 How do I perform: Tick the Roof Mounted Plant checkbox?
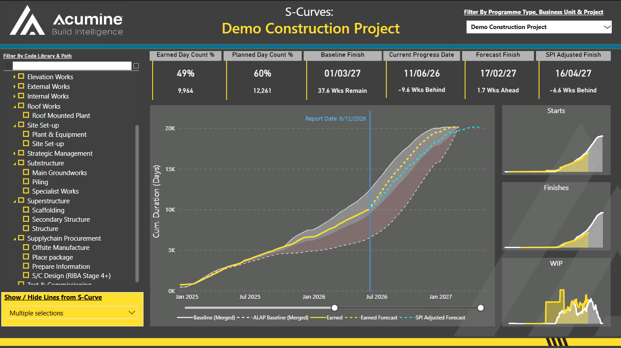pyautogui.click(x=26, y=115)
